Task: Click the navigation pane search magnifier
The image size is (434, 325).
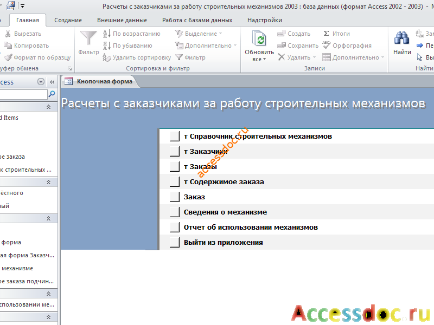Action: point(52,94)
